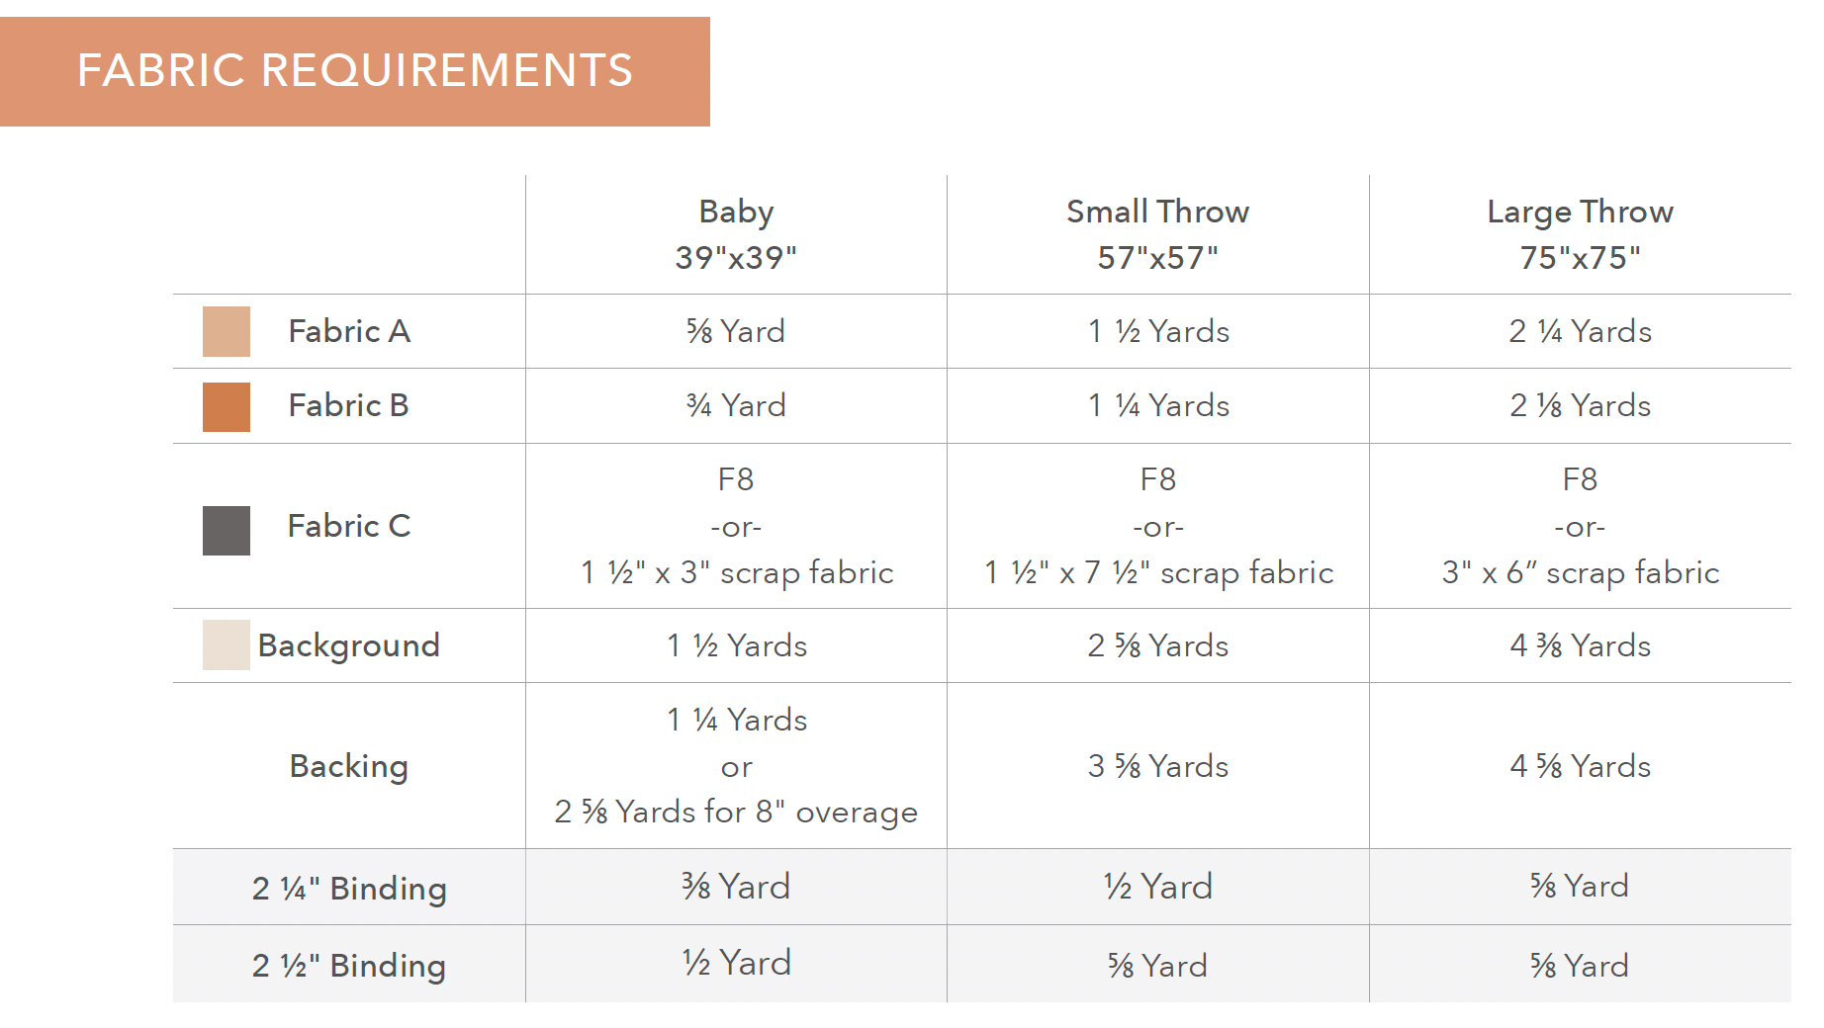Click Fabric B's Baby ¾ Yard cell
The height and width of the screenshot is (1028, 1824).
[x=736, y=406]
